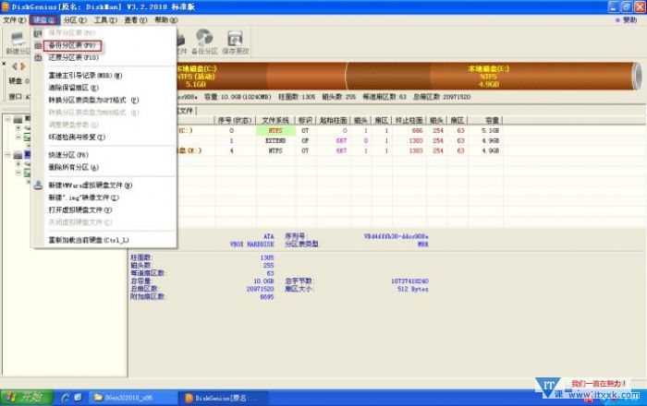Viewport: 647px width, 406px height.
Task: Click the 容量 column header
Action: pyautogui.click(x=485, y=120)
